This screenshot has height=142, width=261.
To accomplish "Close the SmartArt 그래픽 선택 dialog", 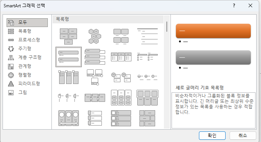I will pos(250,6).
